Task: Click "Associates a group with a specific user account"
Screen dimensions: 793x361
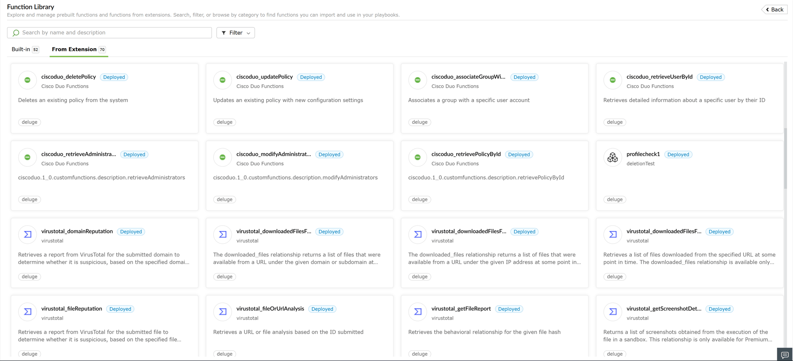Action: pyautogui.click(x=469, y=100)
